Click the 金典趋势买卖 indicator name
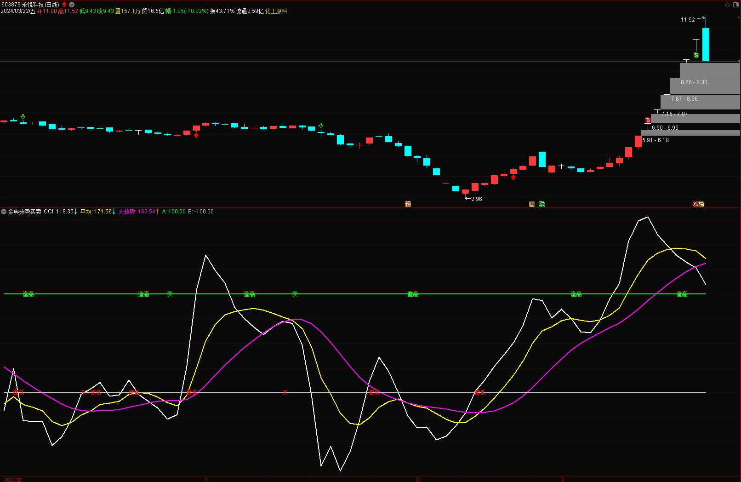This screenshot has width=741, height=482. click(x=24, y=212)
